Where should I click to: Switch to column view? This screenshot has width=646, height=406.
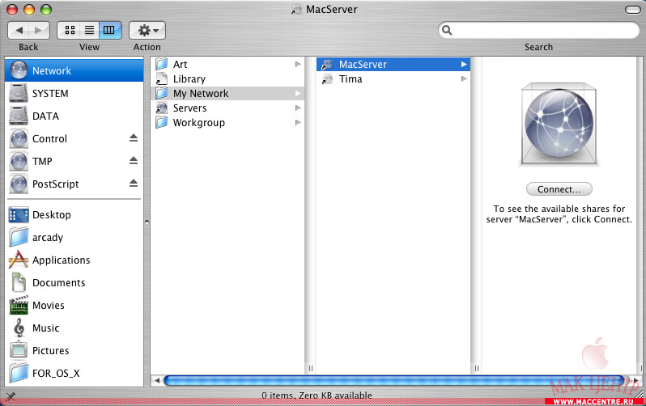click(109, 30)
